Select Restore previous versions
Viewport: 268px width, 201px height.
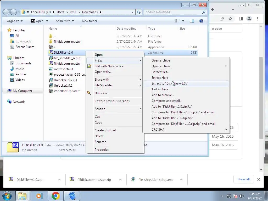point(115,101)
